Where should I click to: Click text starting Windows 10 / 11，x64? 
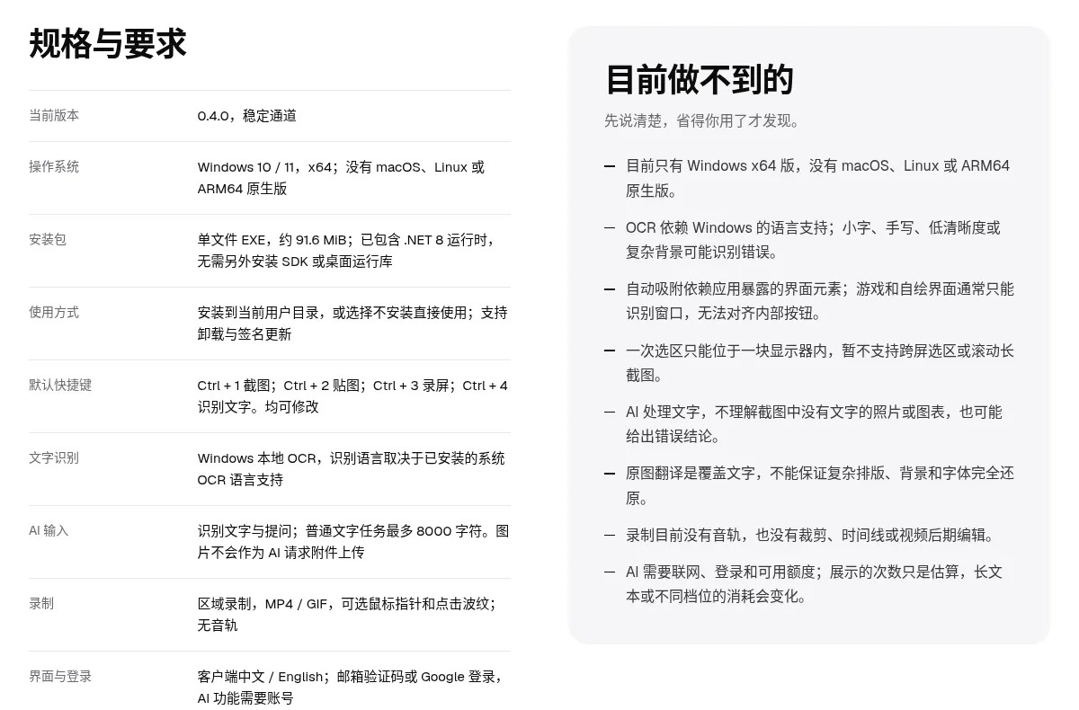pos(341,178)
